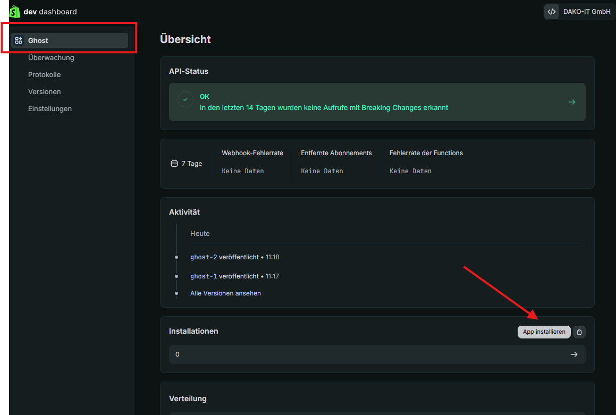
Task: Open API status details arrow
Action: (571, 102)
